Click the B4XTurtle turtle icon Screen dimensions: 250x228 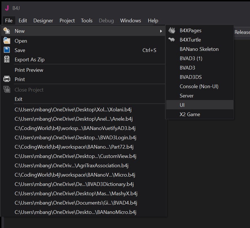click(172, 40)
